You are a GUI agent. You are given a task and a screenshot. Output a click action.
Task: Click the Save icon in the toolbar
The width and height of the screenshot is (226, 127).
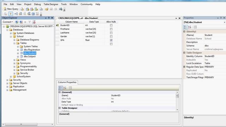pyautogui.click(x=51, y=9)
